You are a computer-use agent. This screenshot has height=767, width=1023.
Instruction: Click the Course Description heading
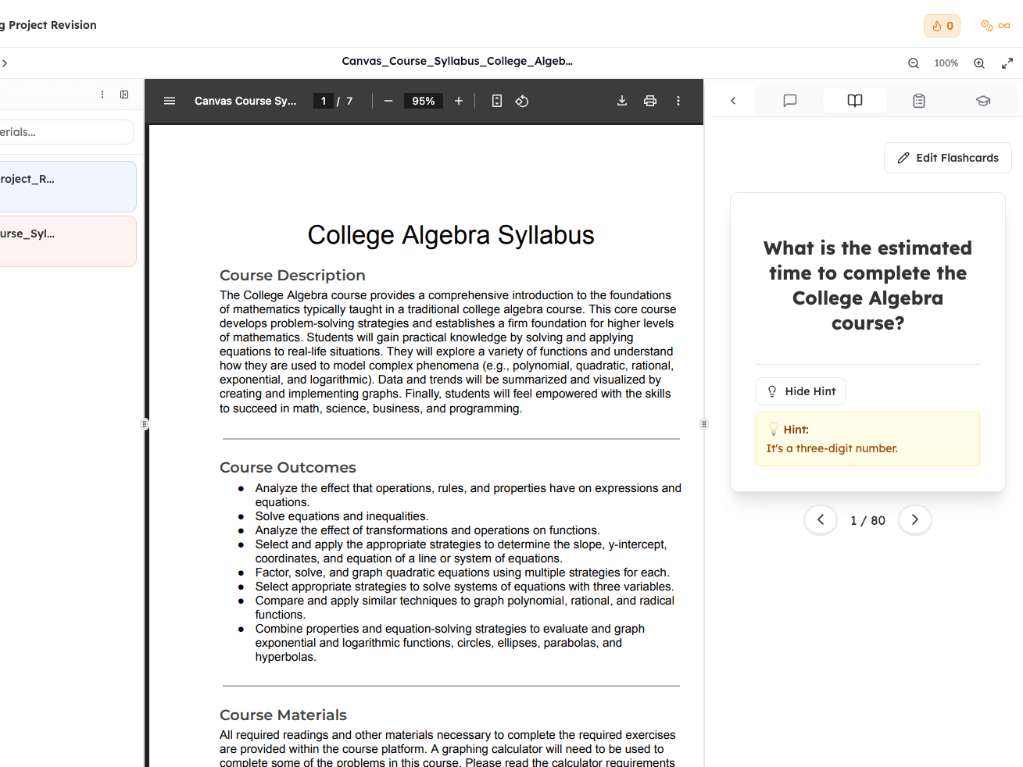click(x=292, y=275)
